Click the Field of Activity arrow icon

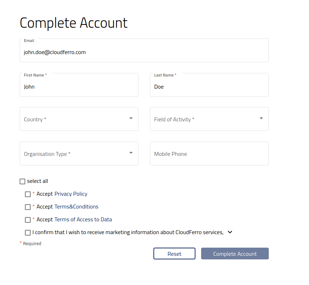tap(261, 118)
